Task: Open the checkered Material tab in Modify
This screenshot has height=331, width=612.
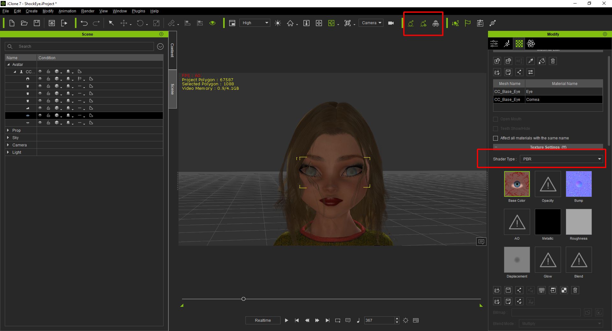Action: [x=519, y=44]
